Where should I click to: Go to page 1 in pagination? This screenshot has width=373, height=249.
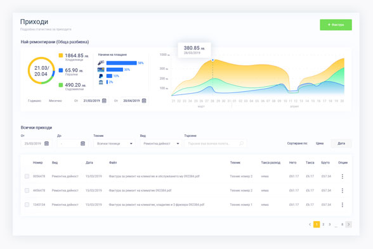[x=317, y=224]
